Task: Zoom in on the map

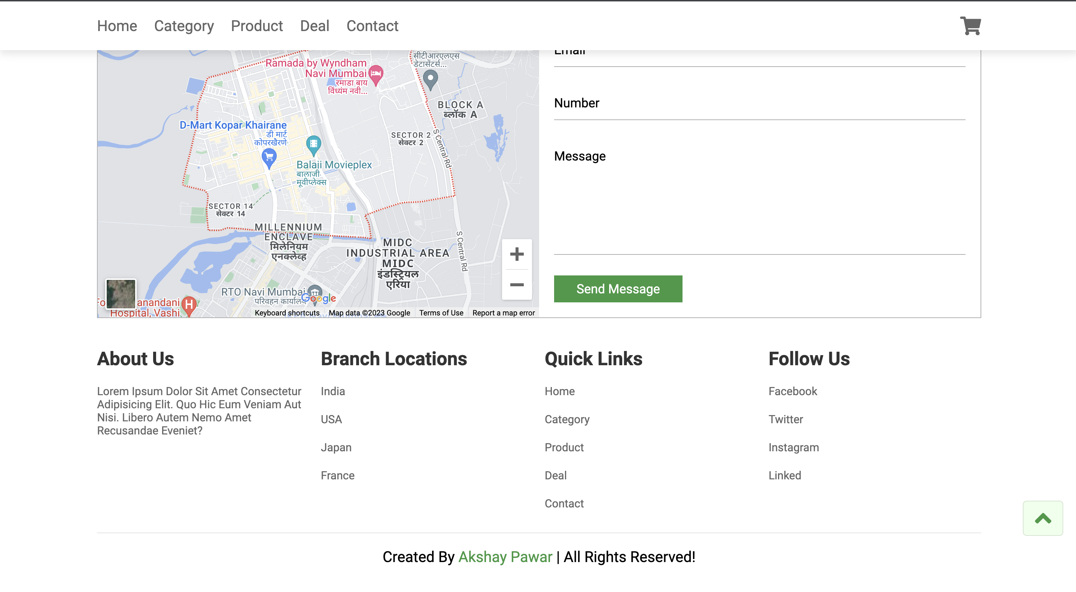Action: pyautogui.click(x=517, y=254)
